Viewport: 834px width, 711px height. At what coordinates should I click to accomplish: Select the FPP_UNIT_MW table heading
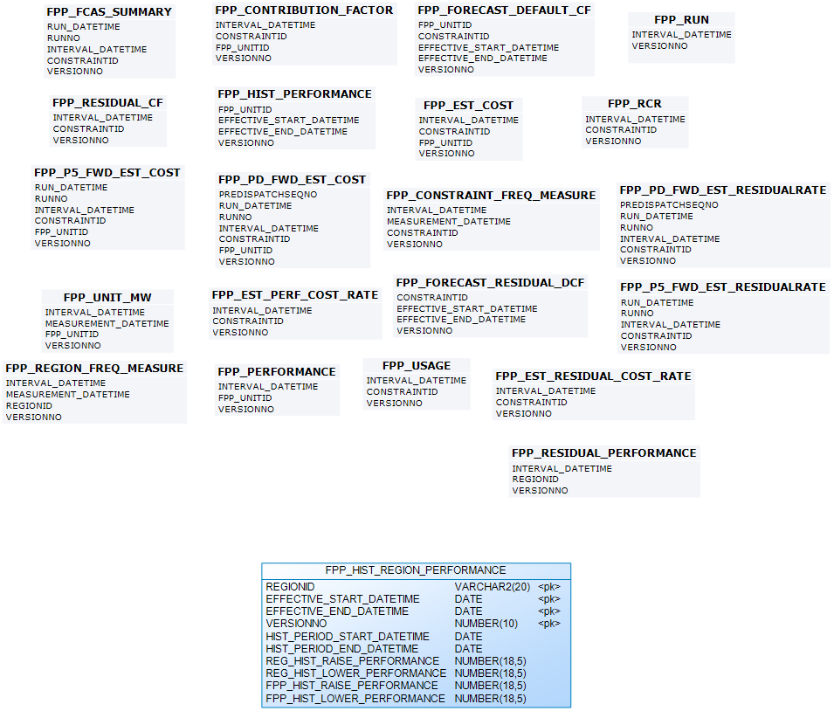[107, 297]
